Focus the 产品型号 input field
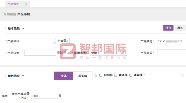This screenshot has width=186, height=103. pyautogui.click(x=172, y=52)
